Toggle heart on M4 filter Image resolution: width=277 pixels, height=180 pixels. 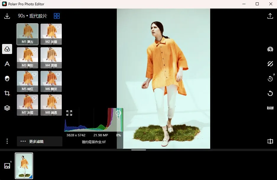[x=58, y=51]
